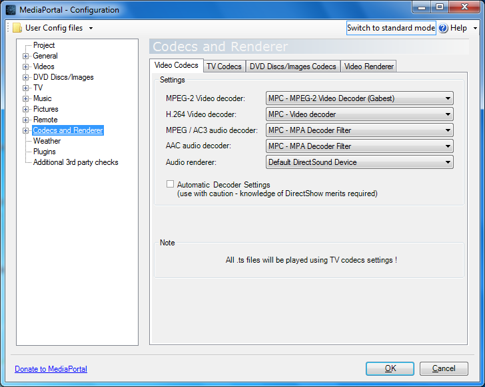Viewport: 485px width, 387px height.
Task: Switch to the Video Renderer tab
Action: [369, 66]
